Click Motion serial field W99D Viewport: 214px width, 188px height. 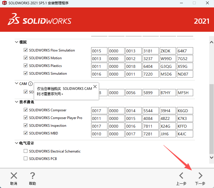(168, 59)
